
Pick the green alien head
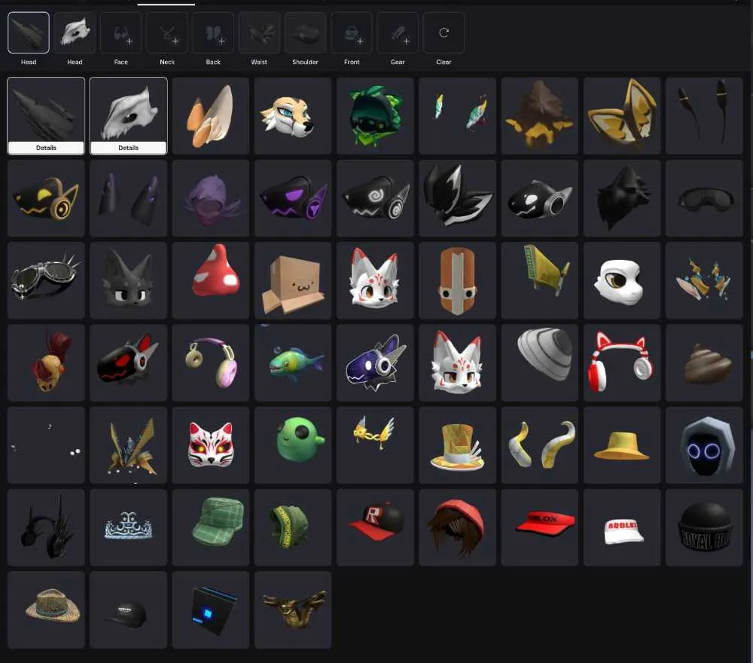pos(293,445)
